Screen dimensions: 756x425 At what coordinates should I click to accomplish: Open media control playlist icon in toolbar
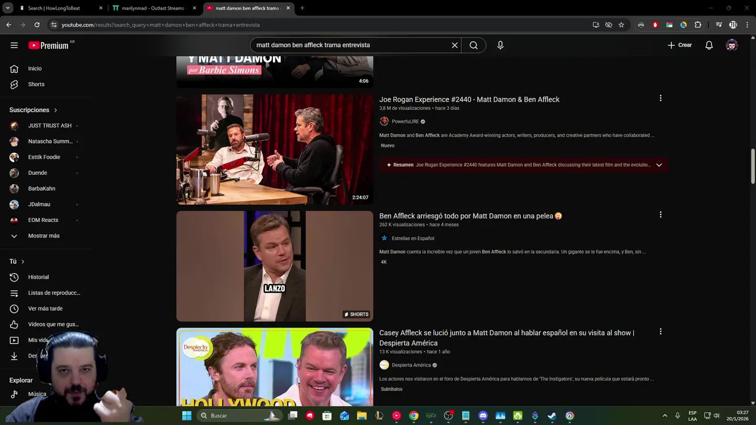point(719,25)
